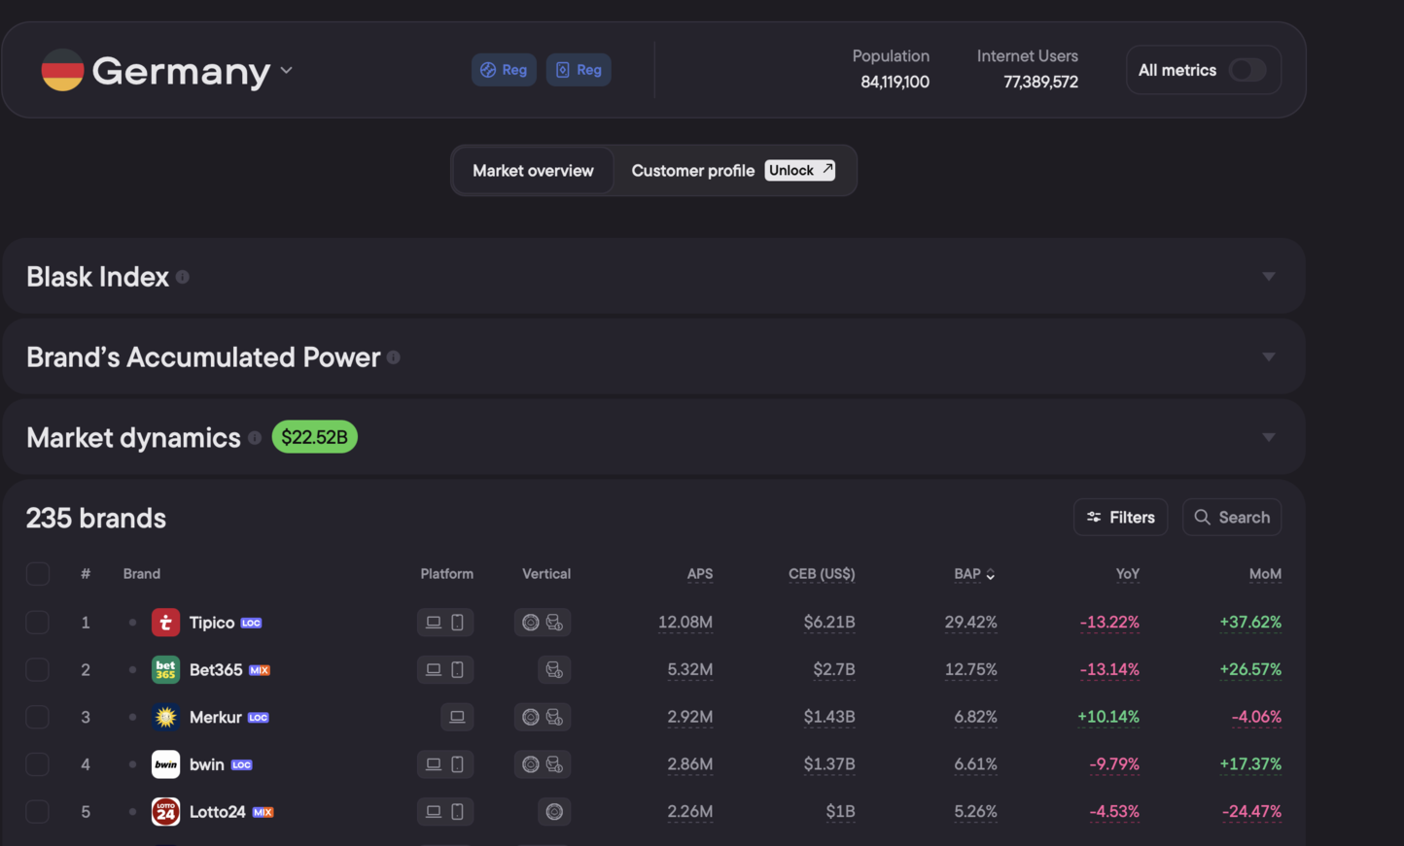Click the Merkur sun logo icon
Viewport: 1404px width, 846px height.
[165, 717]
